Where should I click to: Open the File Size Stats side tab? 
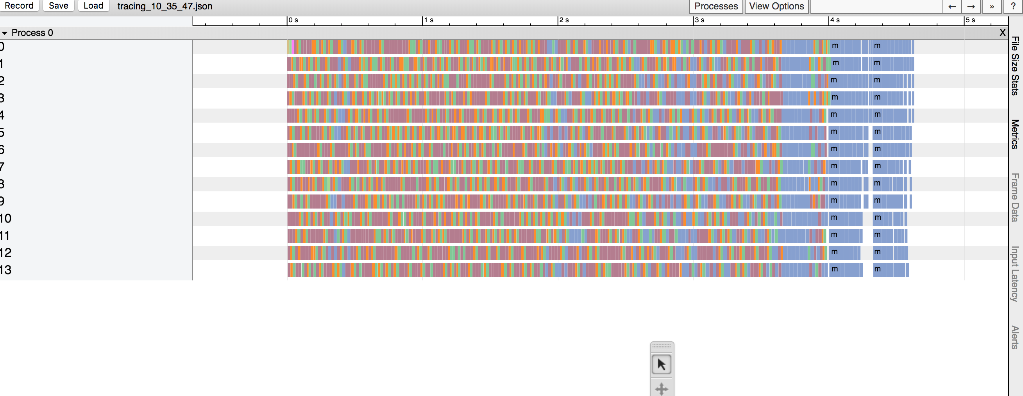point(1015,66)
